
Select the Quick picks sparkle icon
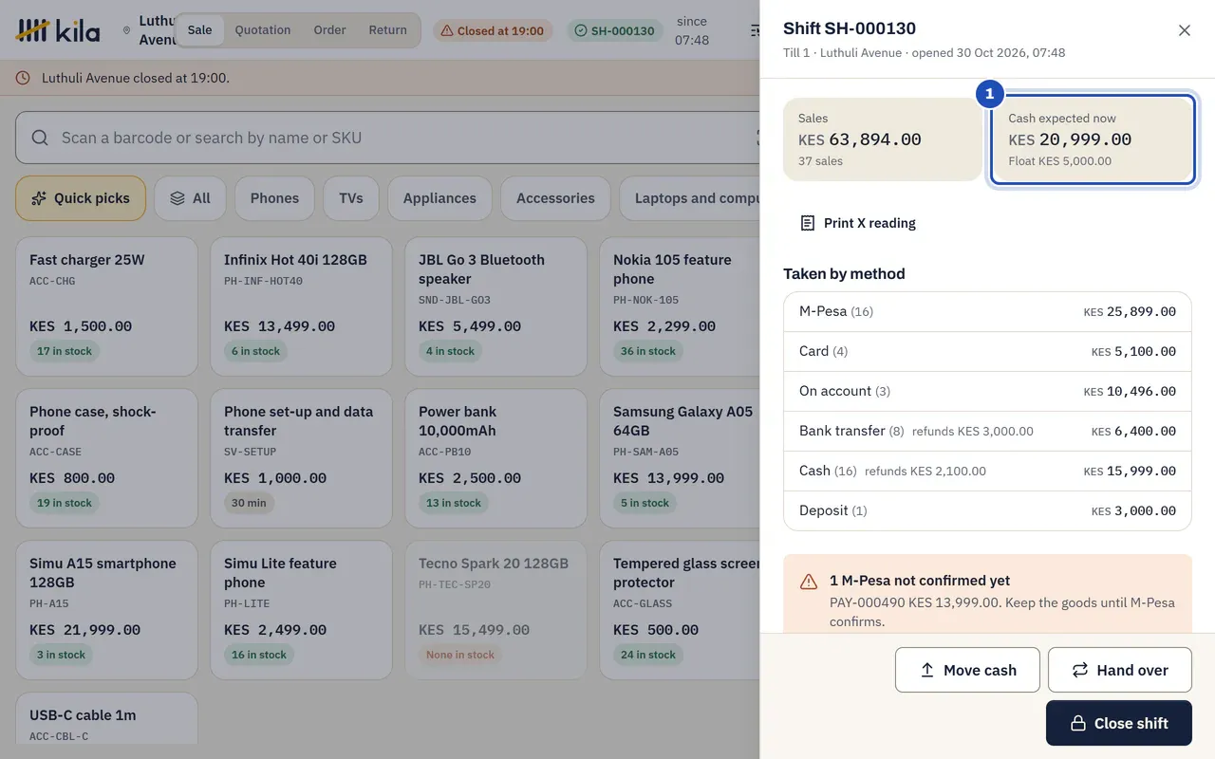39,198
